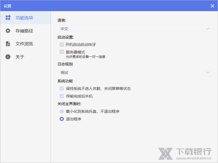The image size is (218, 163).
Task: Click the gear icon for 存储路径
Action: tap(8, 31)
